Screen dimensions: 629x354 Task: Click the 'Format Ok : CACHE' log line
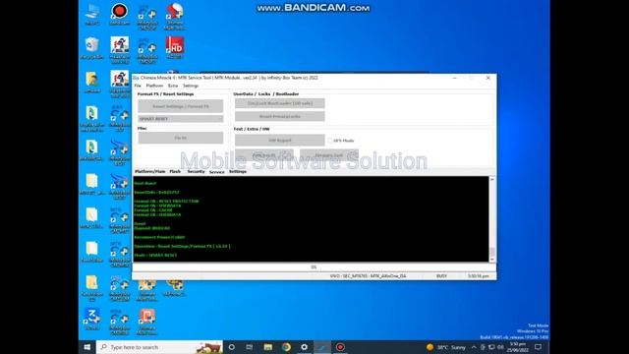click(x=153, y=209)
